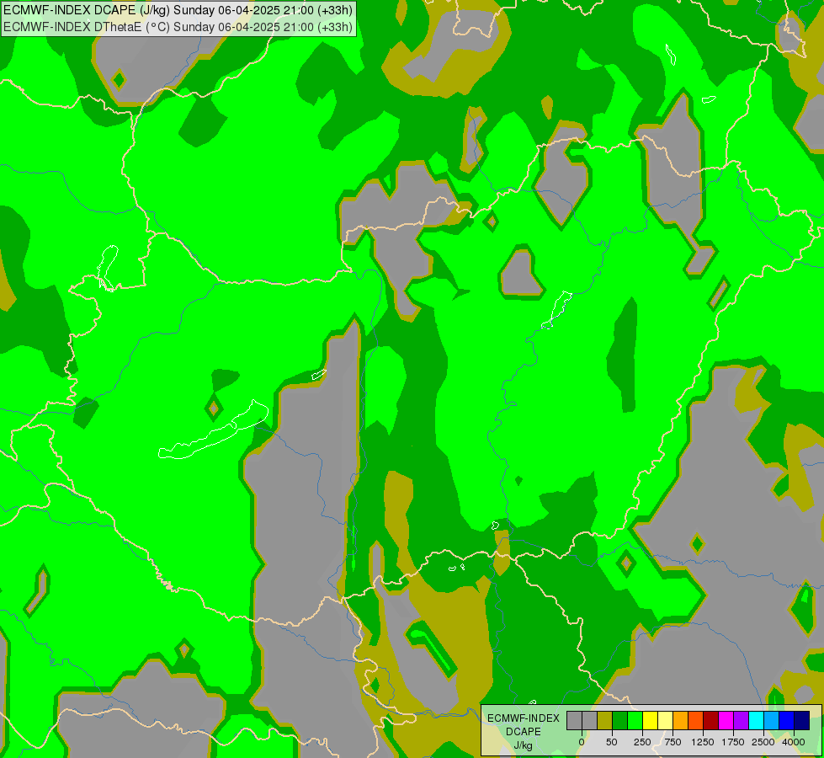Click the legend value 0
824x758 pixels.
[x=582, y=742]
